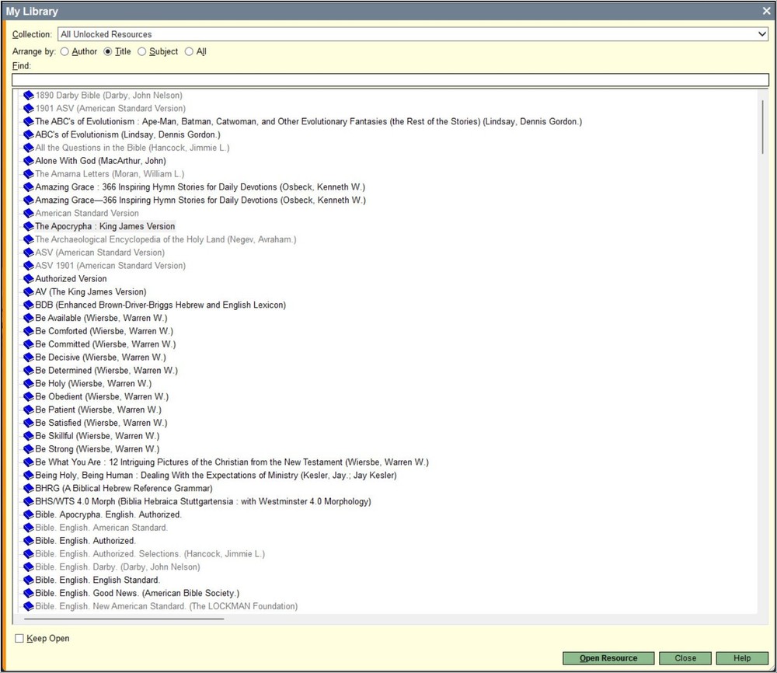This screenshot has width=777, height=673.
Task: Click the vertical scrollbar thumb of the resource list
Action: pos(762,127)
